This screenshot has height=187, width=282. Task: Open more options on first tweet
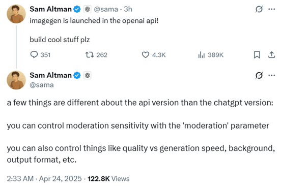pos(272,9)
